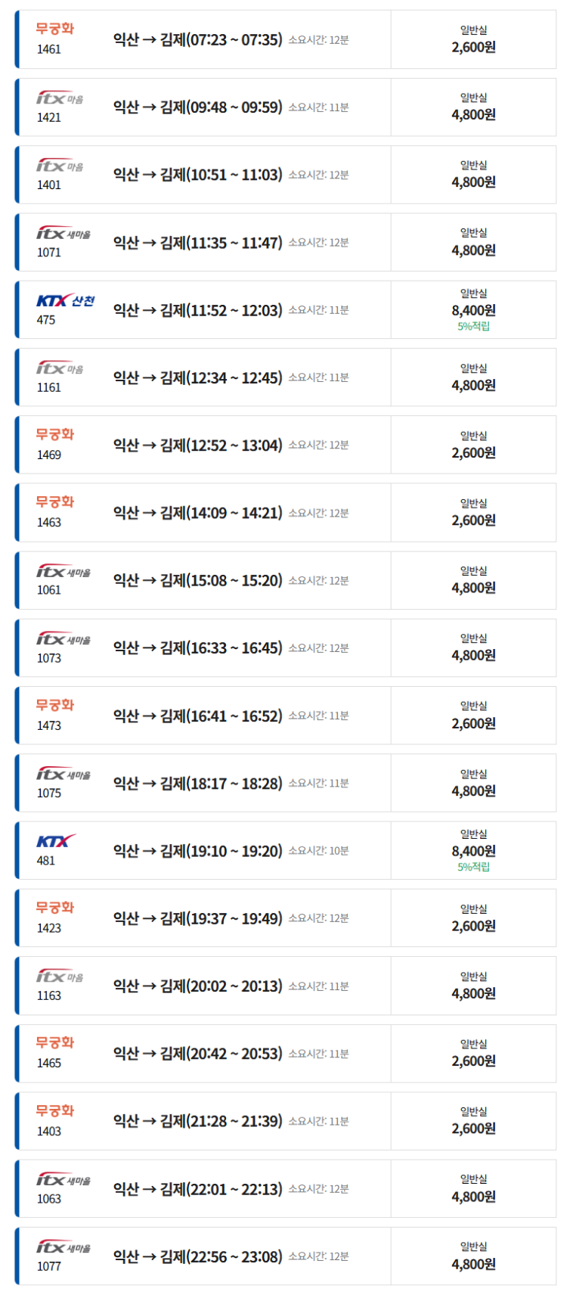Viewport: 567px width, 1298px height.
Task: Click the 익산 → 김제 14:09 ~ 14:21 route text
Action: 197,513
